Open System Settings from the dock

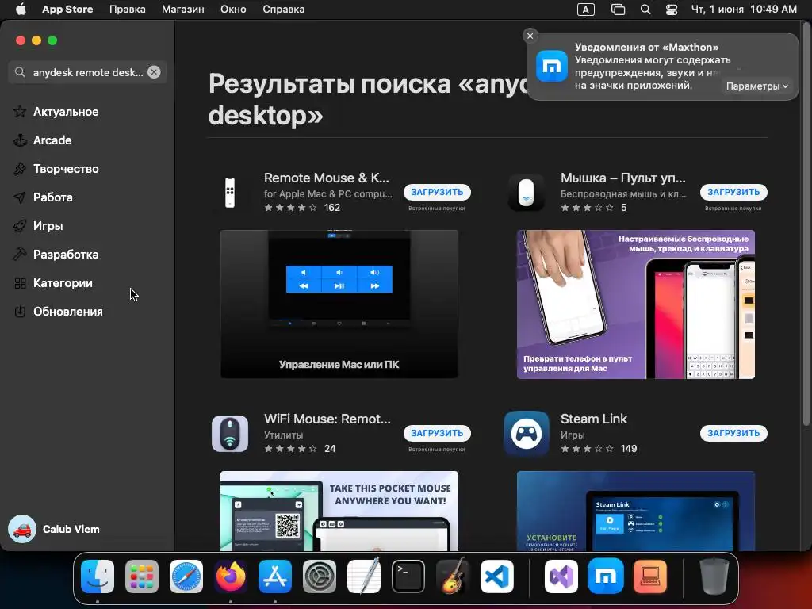(320, 576)
